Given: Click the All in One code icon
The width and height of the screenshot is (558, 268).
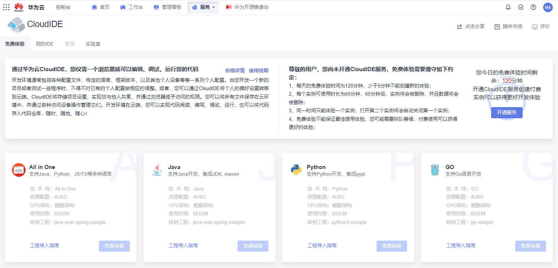Looking at the screenshot, I should point(19,170).
